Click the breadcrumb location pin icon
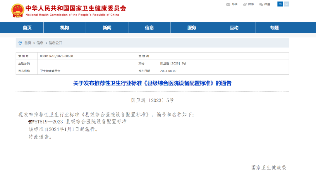Image resolution: width=316 pixels, height=173 pixels. pos(20,43)
